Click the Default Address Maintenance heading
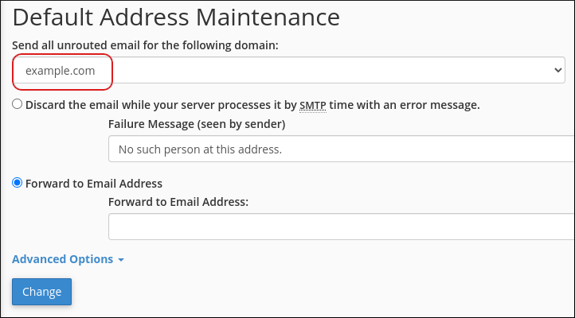The image size is (575, 318). pos(176,16)
